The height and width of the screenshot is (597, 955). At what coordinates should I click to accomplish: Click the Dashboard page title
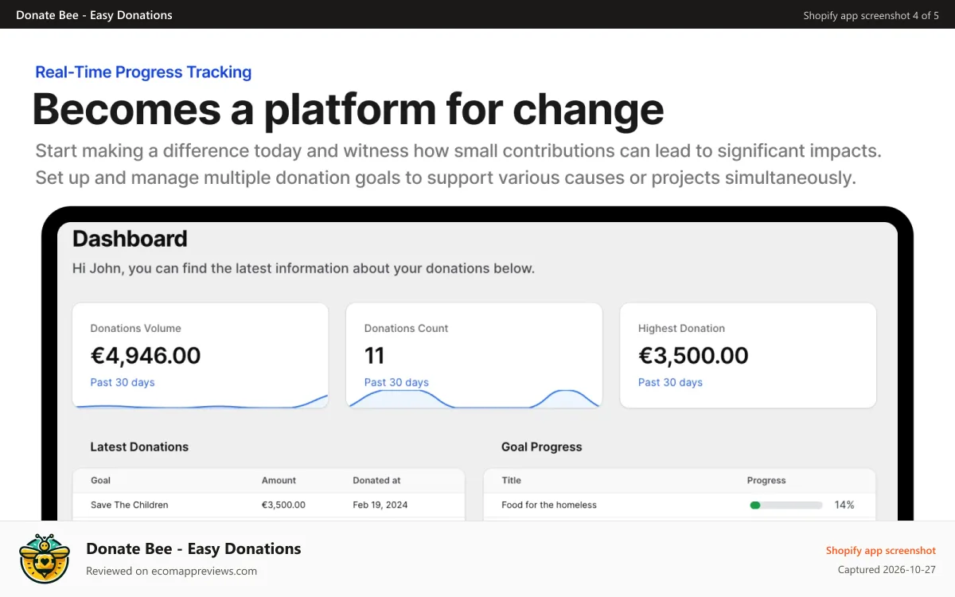tap(130, 239)
